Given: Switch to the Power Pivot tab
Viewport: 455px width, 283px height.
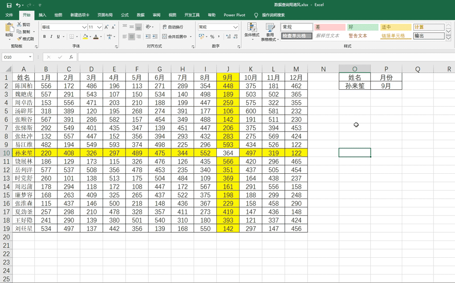Looking at the screenshot, I should pos(235,15).
